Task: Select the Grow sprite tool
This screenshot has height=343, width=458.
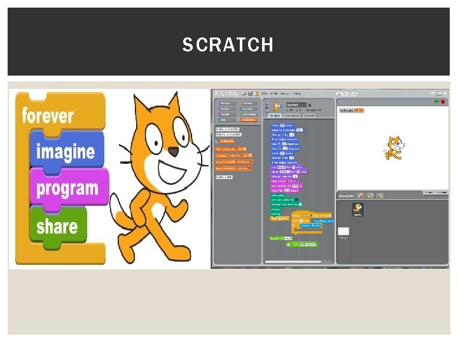Action: (350, 93)
